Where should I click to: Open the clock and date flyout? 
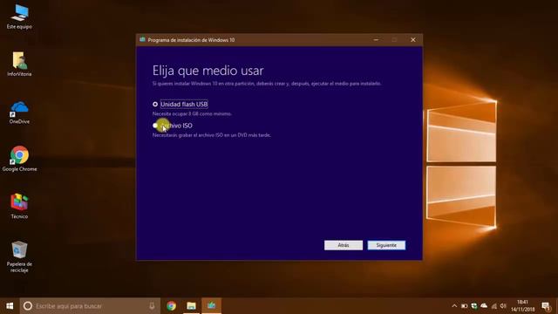click(x=523, y=306)
